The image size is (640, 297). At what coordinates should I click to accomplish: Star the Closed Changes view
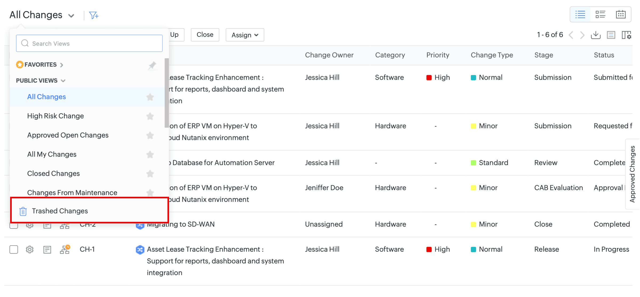point(150,174)
